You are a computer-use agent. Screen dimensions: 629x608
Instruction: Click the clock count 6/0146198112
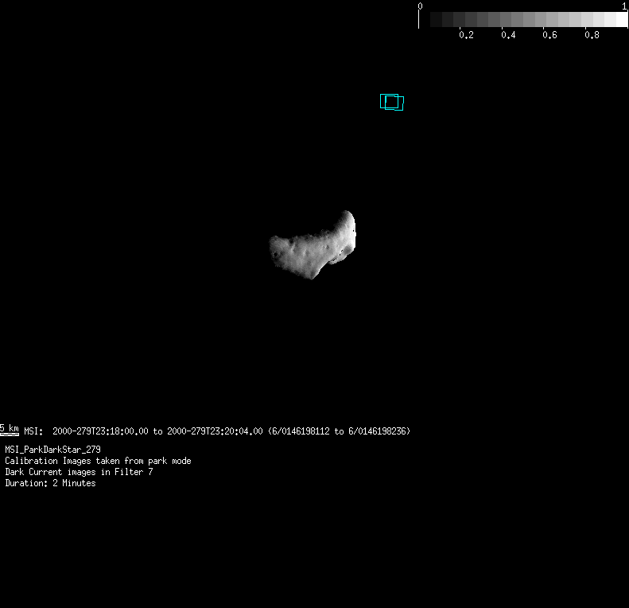coord(301,431)
